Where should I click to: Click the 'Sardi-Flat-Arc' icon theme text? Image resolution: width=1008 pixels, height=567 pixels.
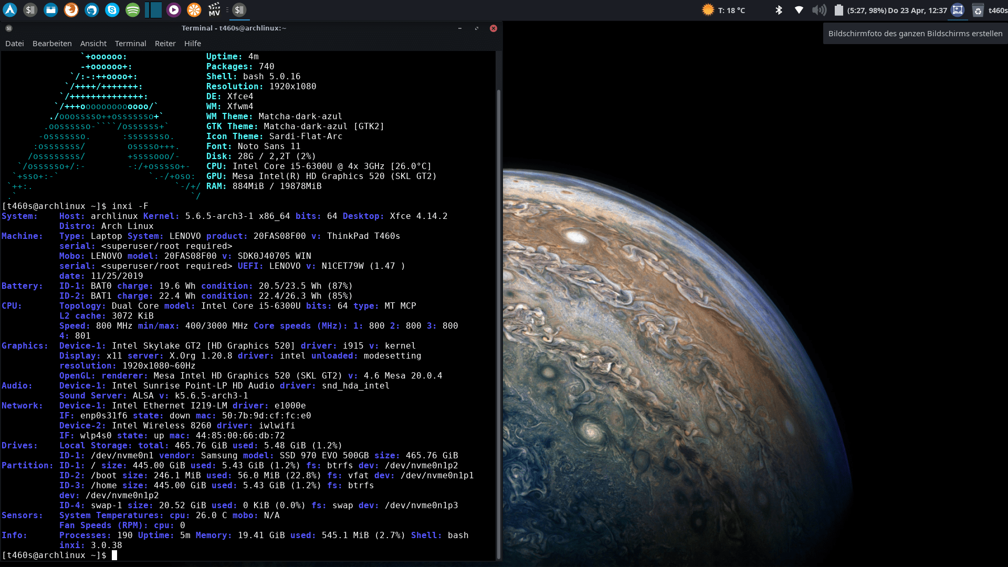point(306,136)
